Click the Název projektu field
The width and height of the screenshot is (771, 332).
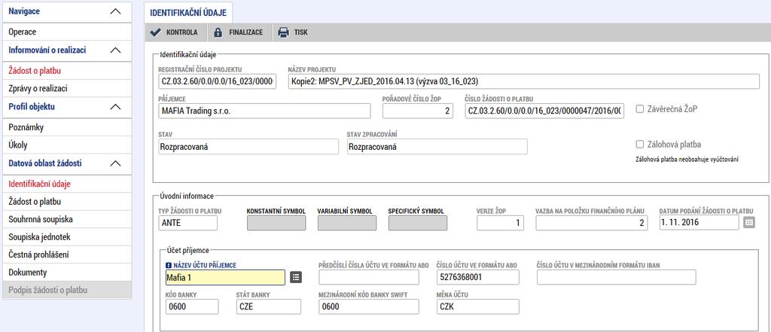click(524, 81)
